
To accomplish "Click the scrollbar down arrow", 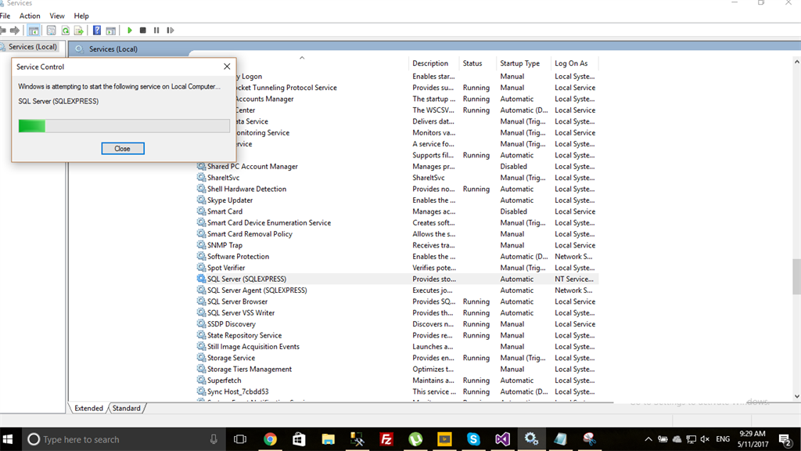I will pyautogui.click(x=796, y=396).
